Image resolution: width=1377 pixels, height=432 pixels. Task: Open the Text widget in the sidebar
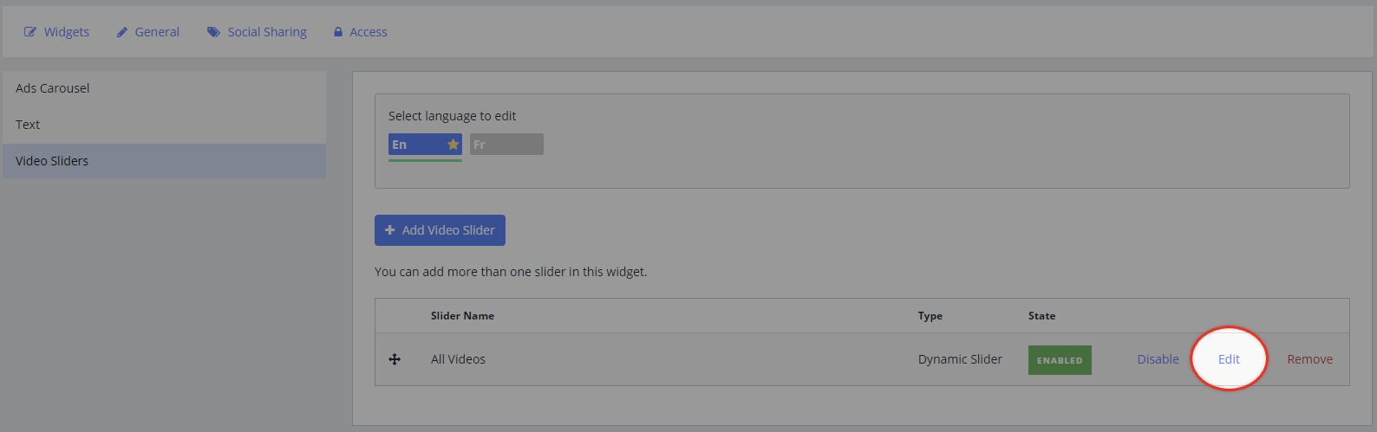tap(165, 125)
